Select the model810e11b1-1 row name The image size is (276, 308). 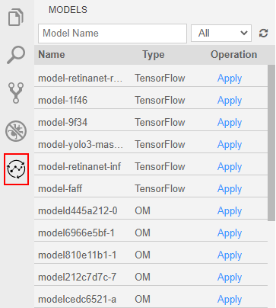tap(78, 255)
